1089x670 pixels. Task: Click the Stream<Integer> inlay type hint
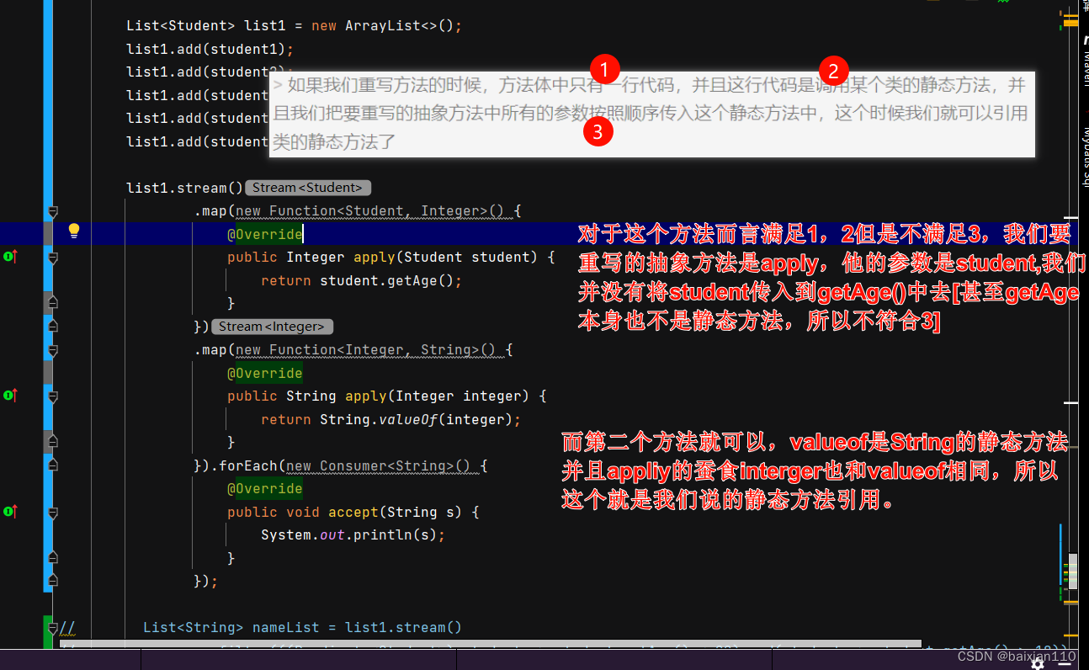click(272, 327)
